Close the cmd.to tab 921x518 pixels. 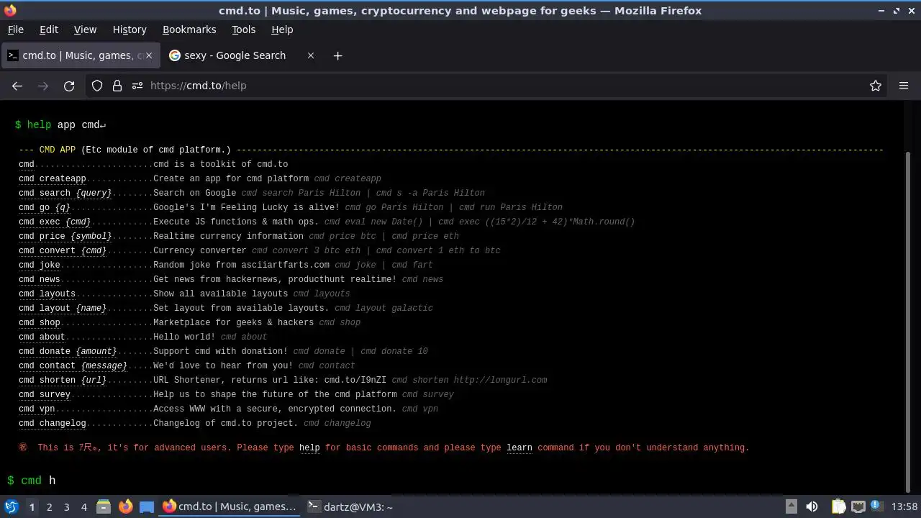[148, 55]
